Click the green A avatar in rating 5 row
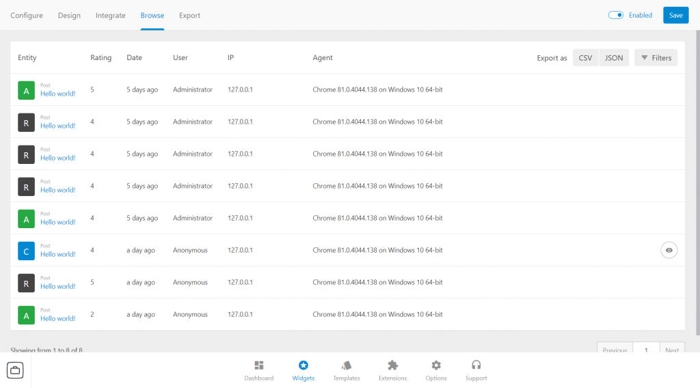700x388 pixels. pos(27,91)
